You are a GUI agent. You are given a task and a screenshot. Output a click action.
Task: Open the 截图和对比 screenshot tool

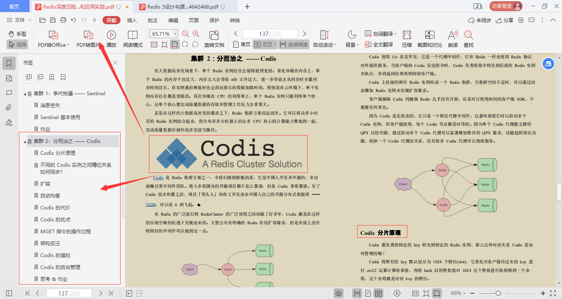(430, 39)
